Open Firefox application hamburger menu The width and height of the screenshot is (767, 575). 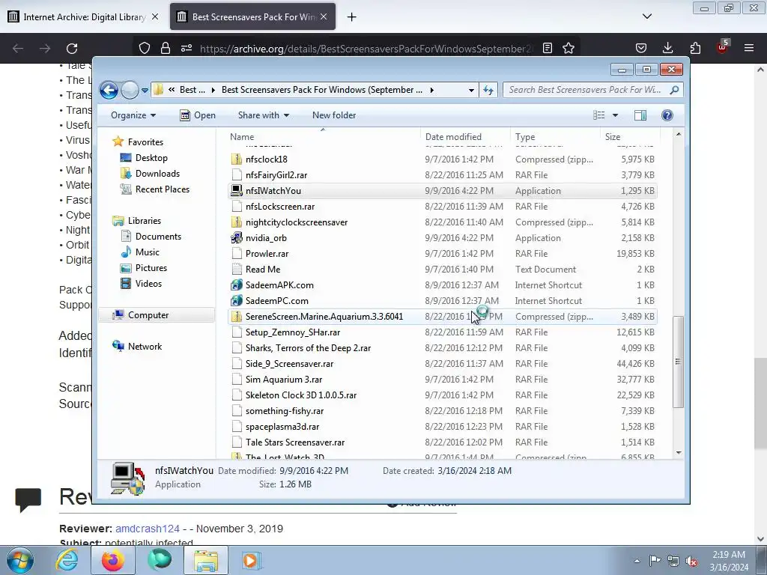point(749,49)
